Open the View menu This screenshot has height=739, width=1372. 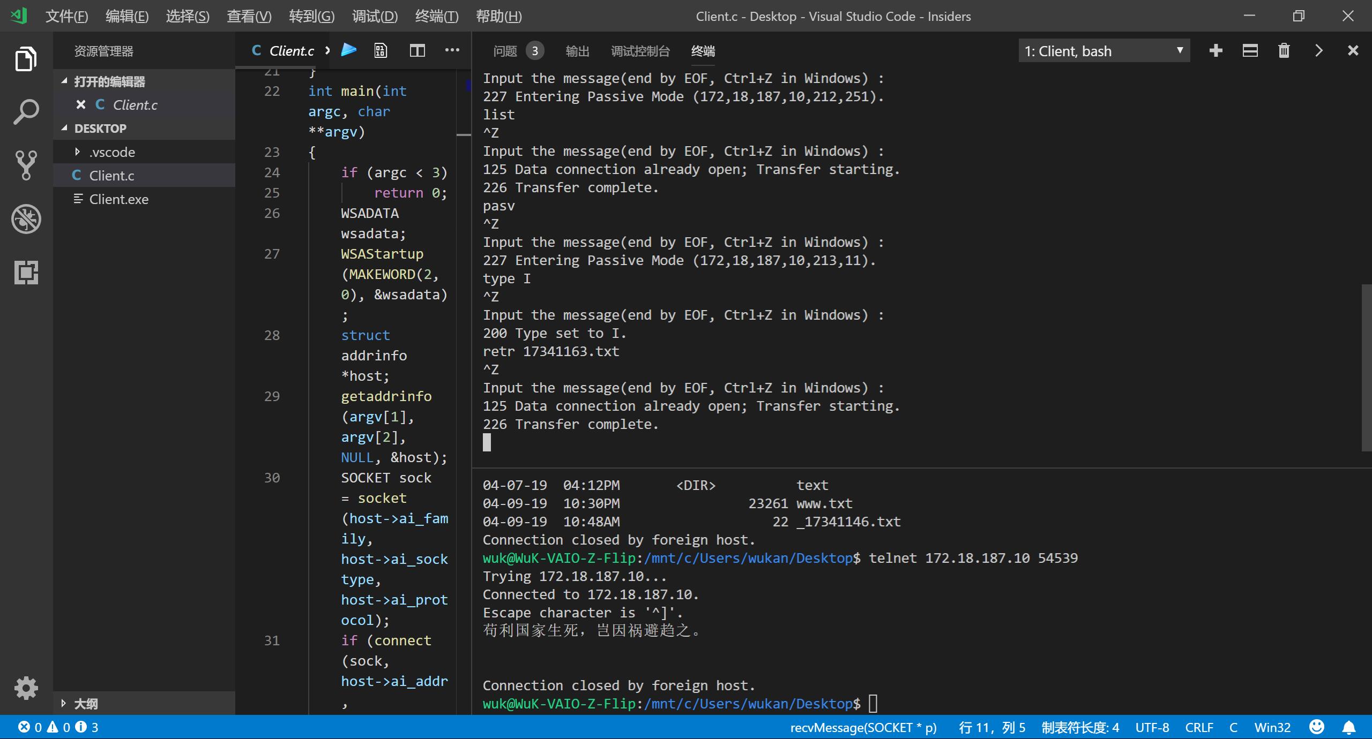pyautogui.click(x=249, y=16)
